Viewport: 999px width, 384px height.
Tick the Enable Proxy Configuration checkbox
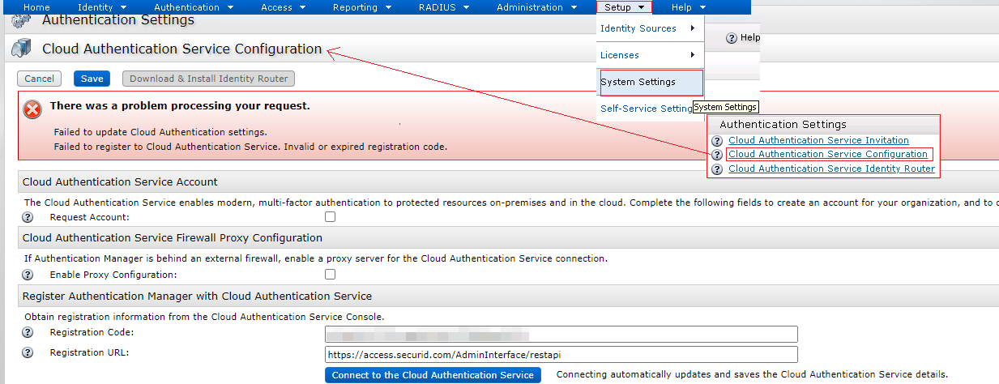[x=330, y=275]
